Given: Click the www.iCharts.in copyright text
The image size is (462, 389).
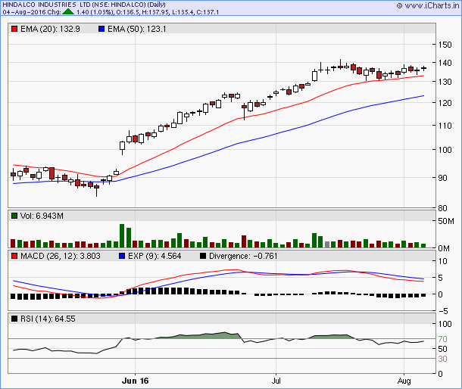Looking at the screenshot, I should coord(428,5).
